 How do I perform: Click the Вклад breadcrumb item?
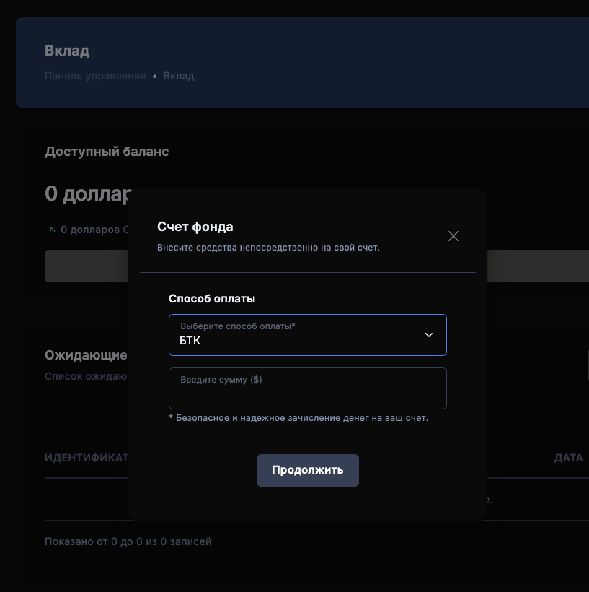[x=179, y=76]
